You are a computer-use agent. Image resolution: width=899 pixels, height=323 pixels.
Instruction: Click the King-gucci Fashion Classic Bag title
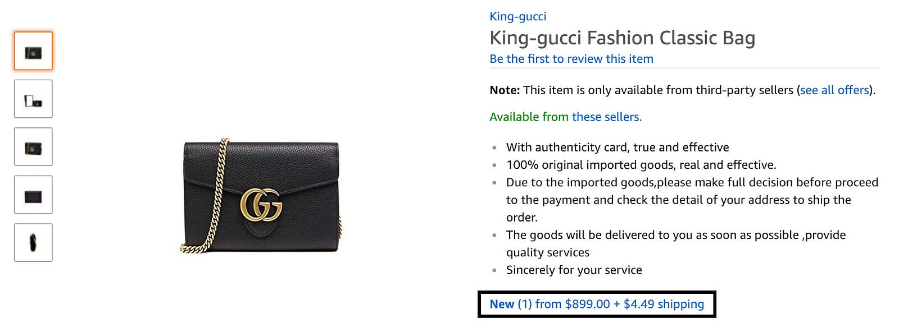tap(622, 38)
